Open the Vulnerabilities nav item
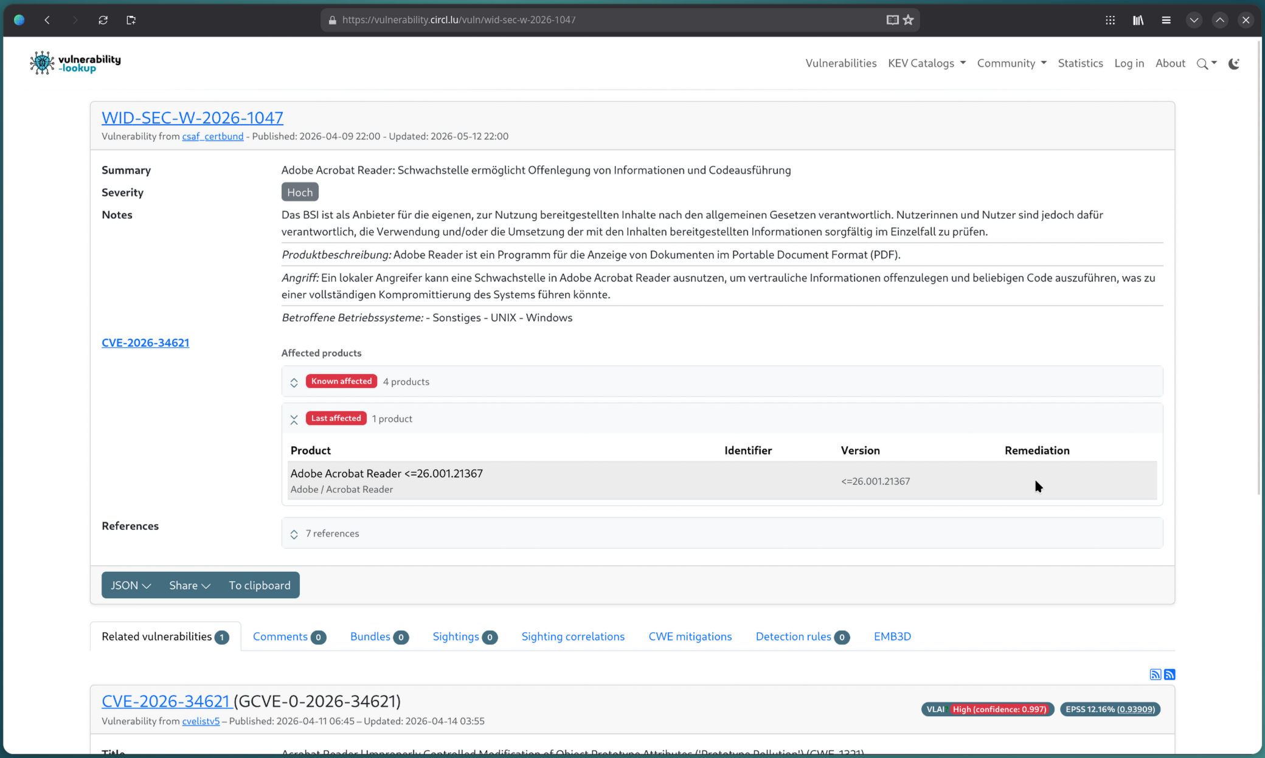The height and width of the screenshot is (758, 1265). point(840,63)
